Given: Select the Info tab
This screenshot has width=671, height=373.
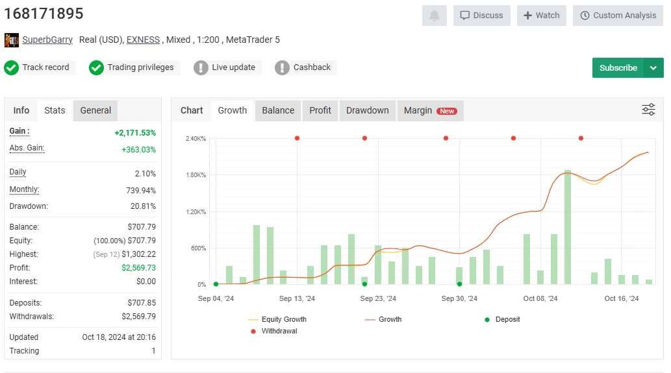Looking at the screenshot, I should [21, 111].
